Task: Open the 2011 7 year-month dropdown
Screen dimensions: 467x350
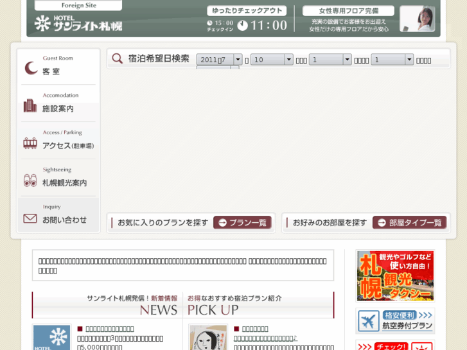Action: point(219,60)
